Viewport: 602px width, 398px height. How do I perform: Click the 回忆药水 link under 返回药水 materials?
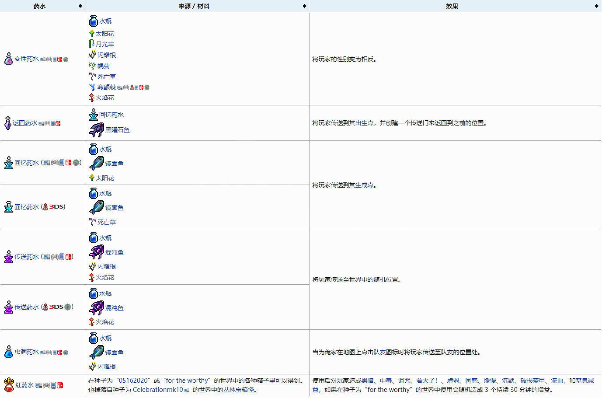tap(111, 115)
